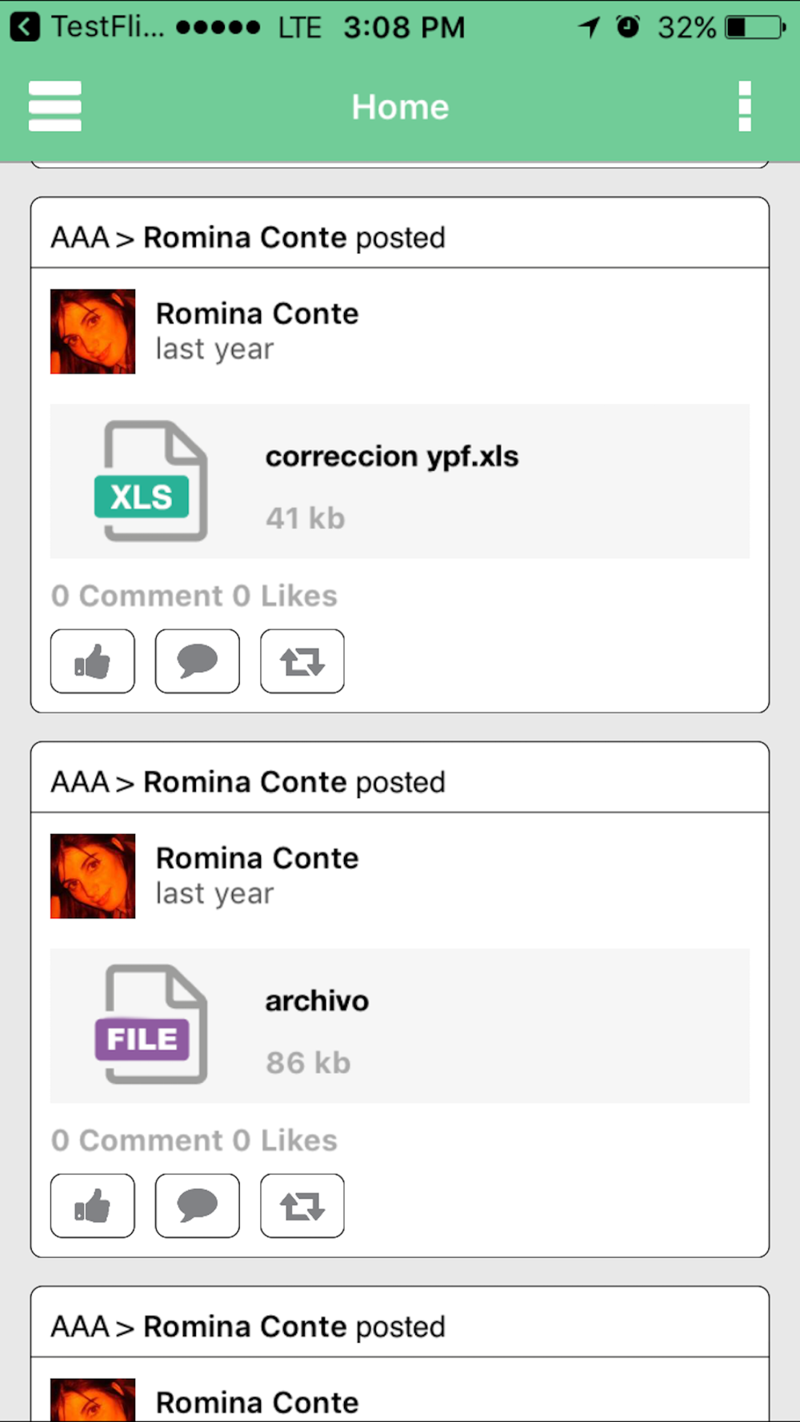This screenshot has width=800, height=1422.
Task: Comment on the archivo file post
Action: pos(197,1206)
